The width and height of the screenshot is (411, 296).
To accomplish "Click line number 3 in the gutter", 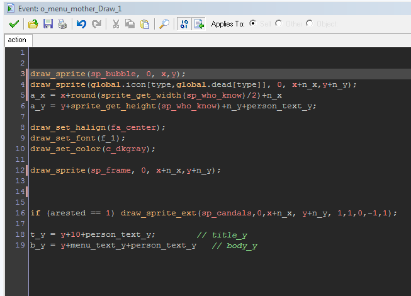I will (23, 74).
